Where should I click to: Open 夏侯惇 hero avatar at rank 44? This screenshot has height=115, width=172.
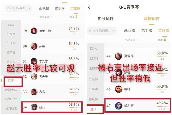119,56
